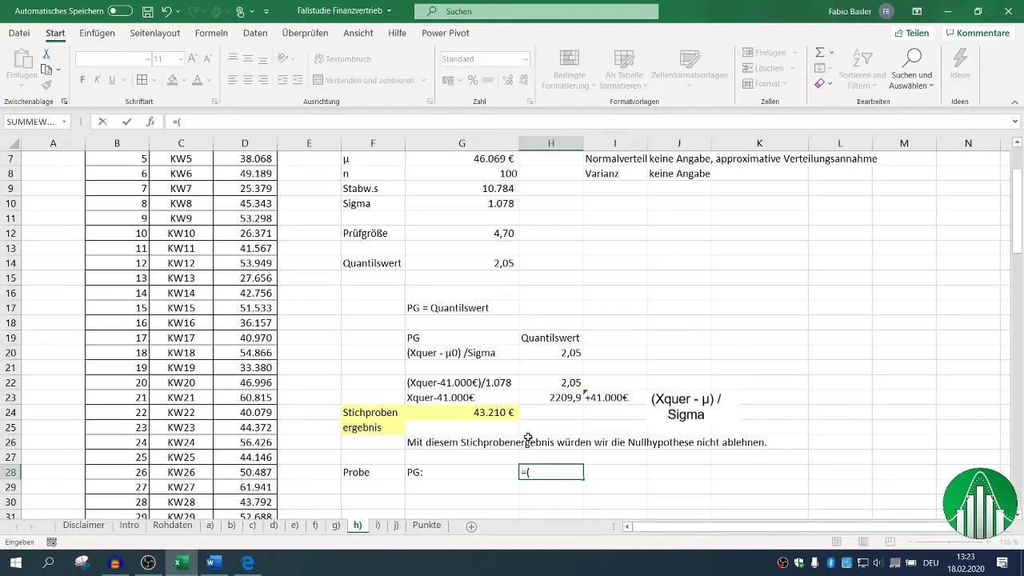
Task: Toggle italic K formatting
Action: [97, 80]
